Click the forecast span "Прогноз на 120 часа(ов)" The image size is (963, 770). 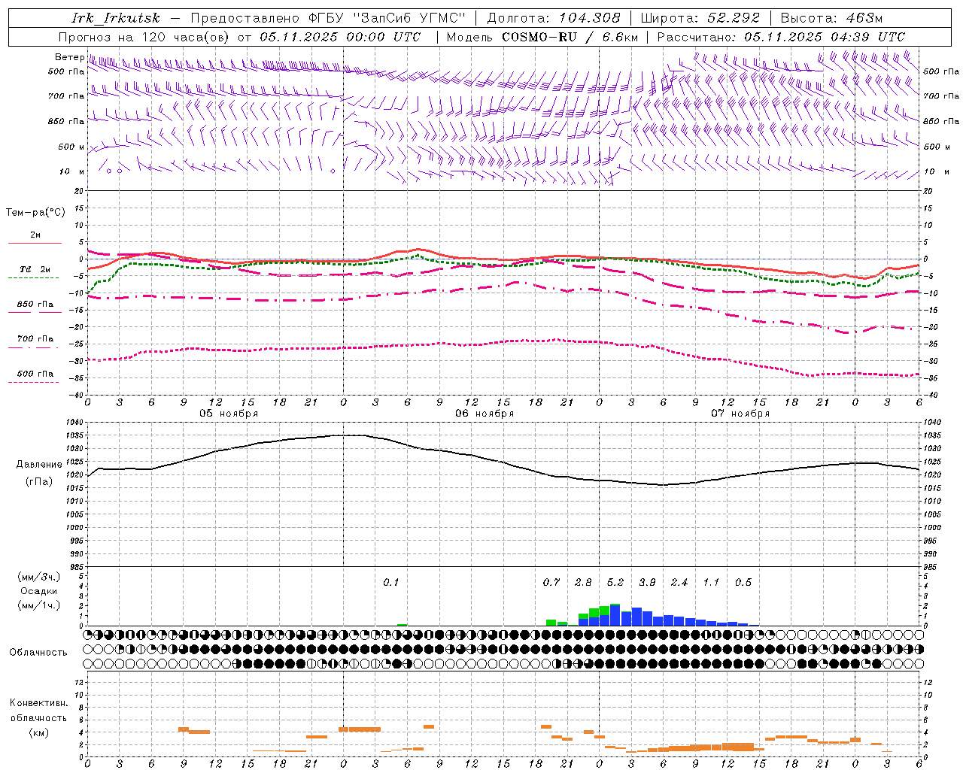144,37
